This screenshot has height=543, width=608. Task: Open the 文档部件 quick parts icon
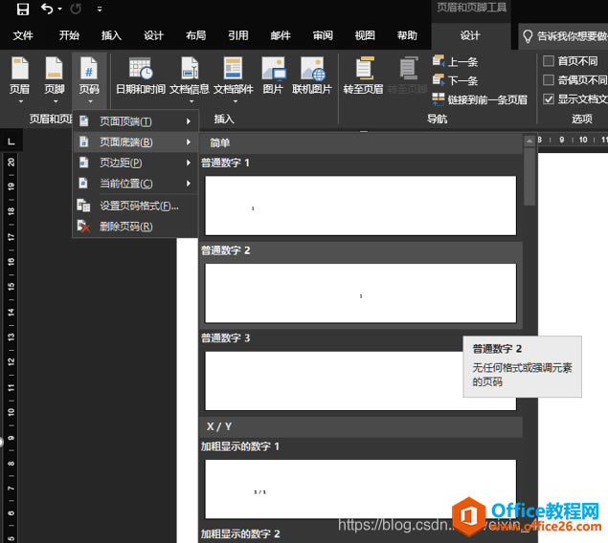coord(234,79)
